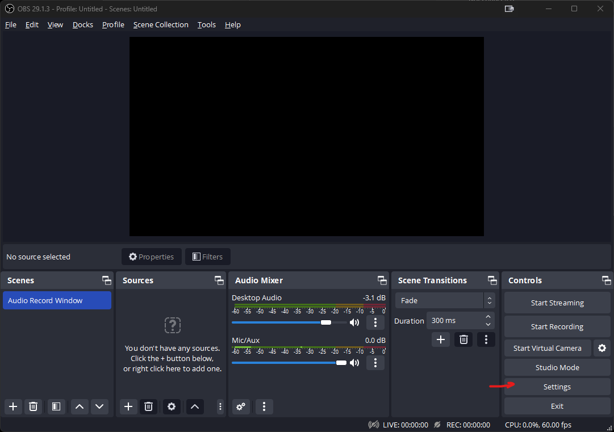Image resolution: width=614 pixels, height=432 pixels.
Task: Open the File menu
Action: (11, 24)
